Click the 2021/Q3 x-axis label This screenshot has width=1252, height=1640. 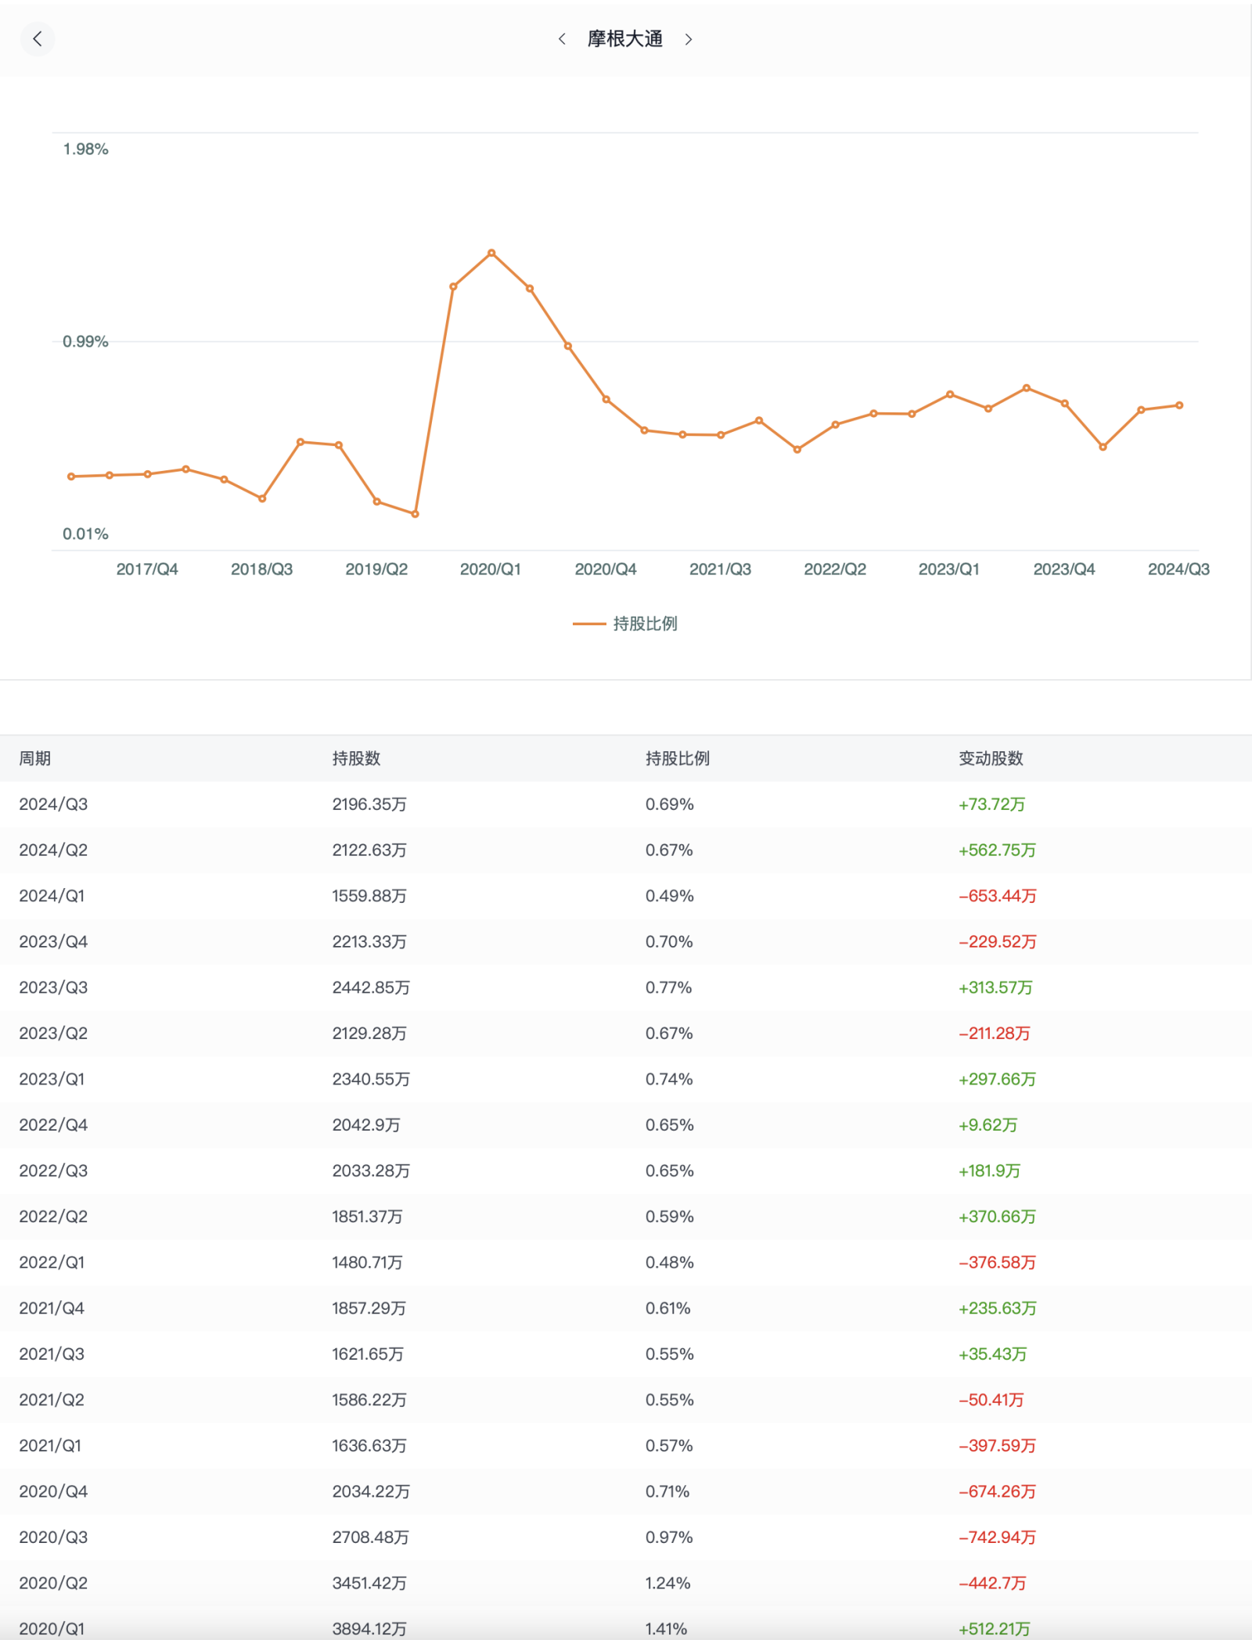[720, 569]
